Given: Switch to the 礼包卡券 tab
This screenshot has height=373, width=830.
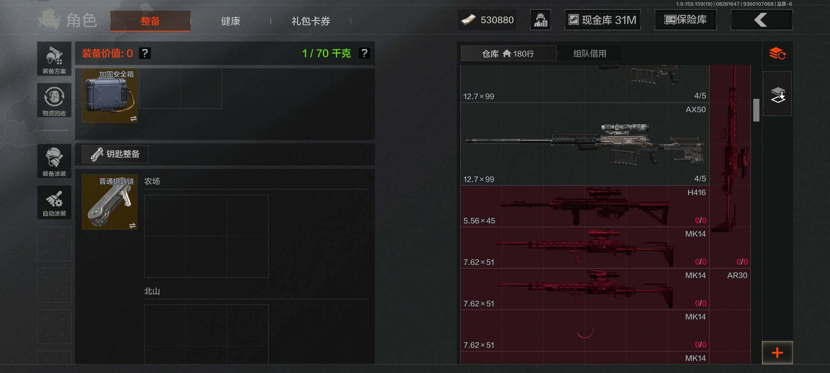Looking at the screenshot, I should [311, 21].
